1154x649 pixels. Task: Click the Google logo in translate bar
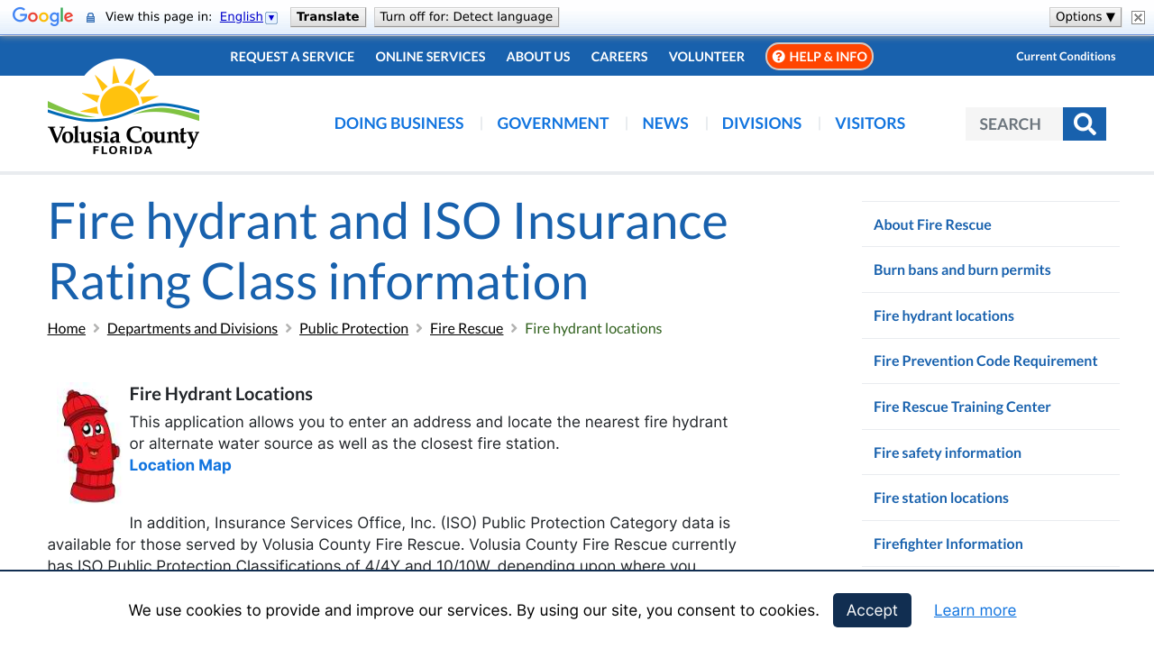pyautogui.click(x=42, y=17)
